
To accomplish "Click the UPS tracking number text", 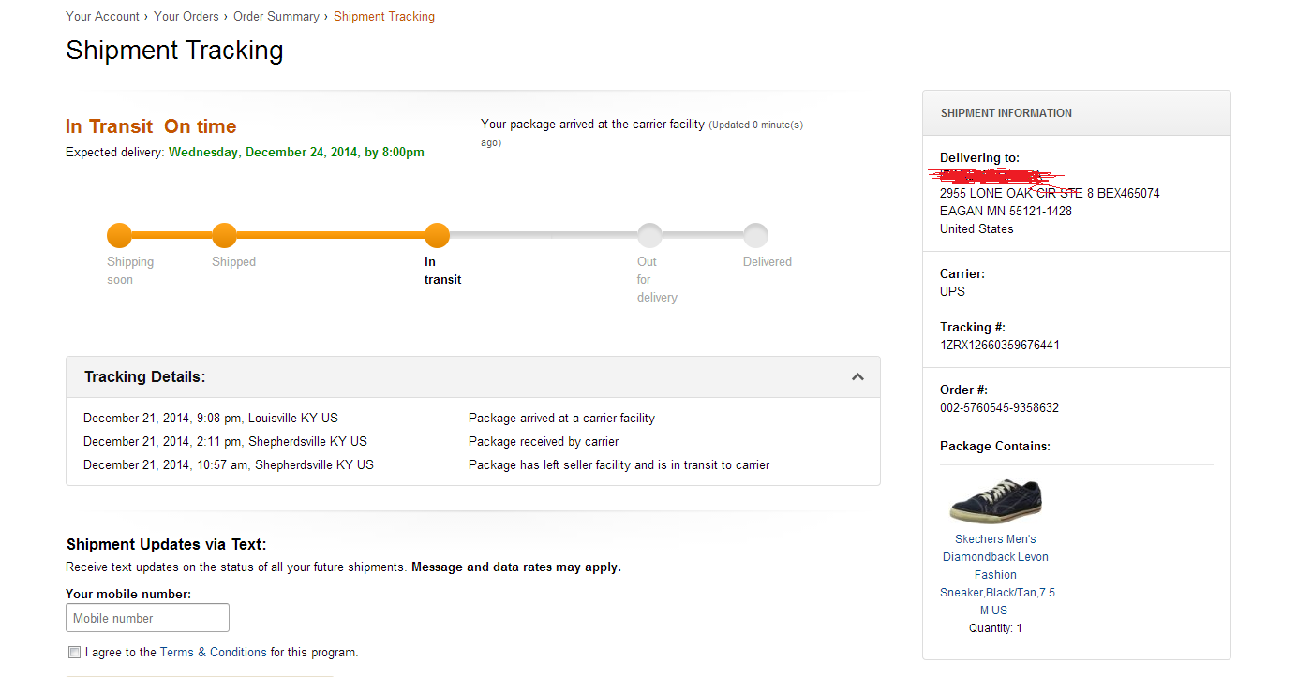I will pyautogui.click(x=999, y=345).
